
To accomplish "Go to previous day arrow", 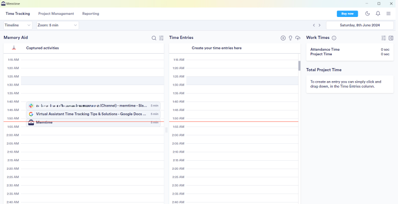I will tap(314, 25).
